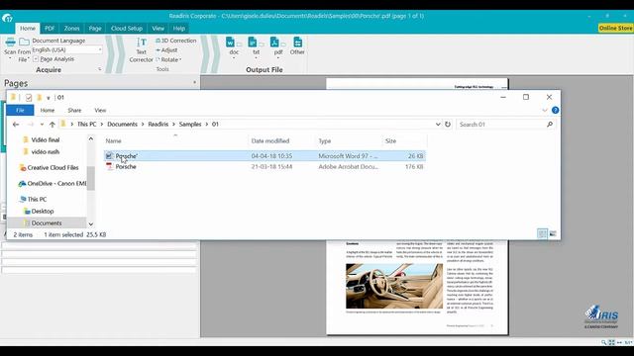634x356 pixels.
Task: Switch to Large icons view in status bar
Action: [553, 234]
